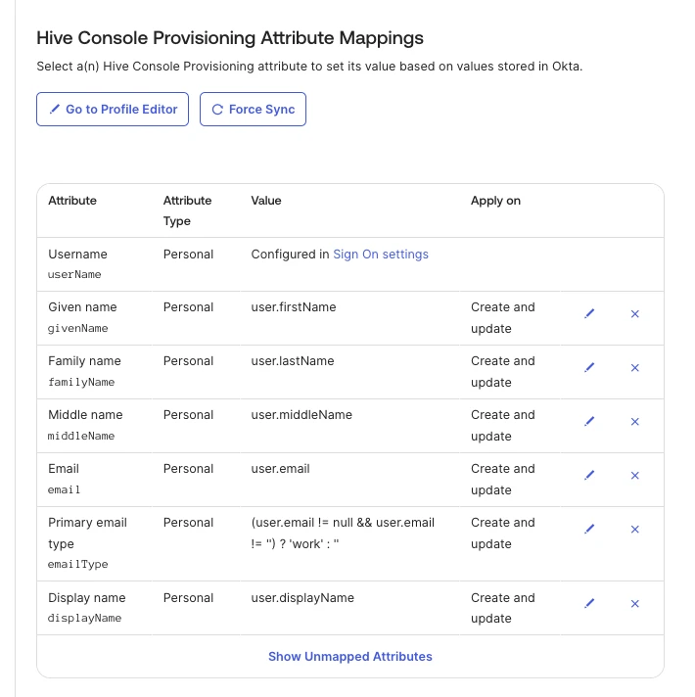Edit the Family name mapping pencil icon
695x697 pixels.
click(x=589, y=368)
